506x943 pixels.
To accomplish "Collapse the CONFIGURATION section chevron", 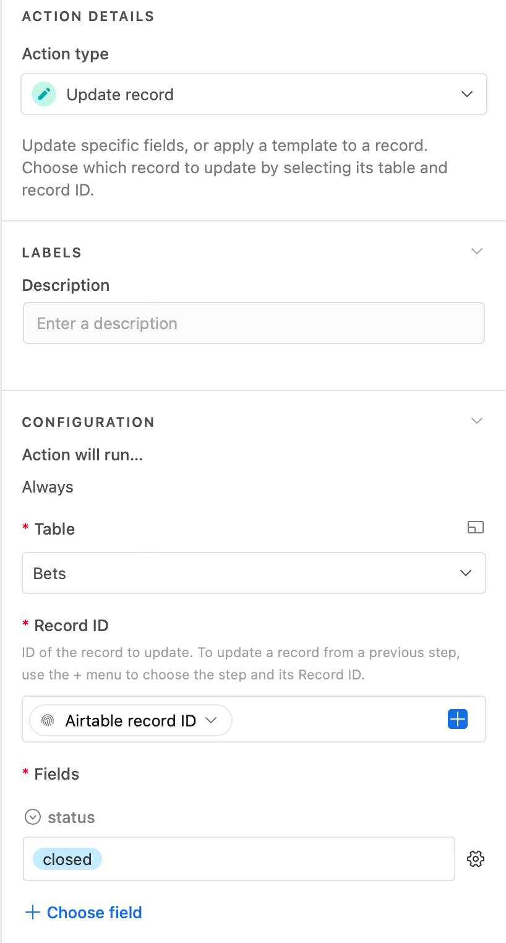I will point(476,421).
